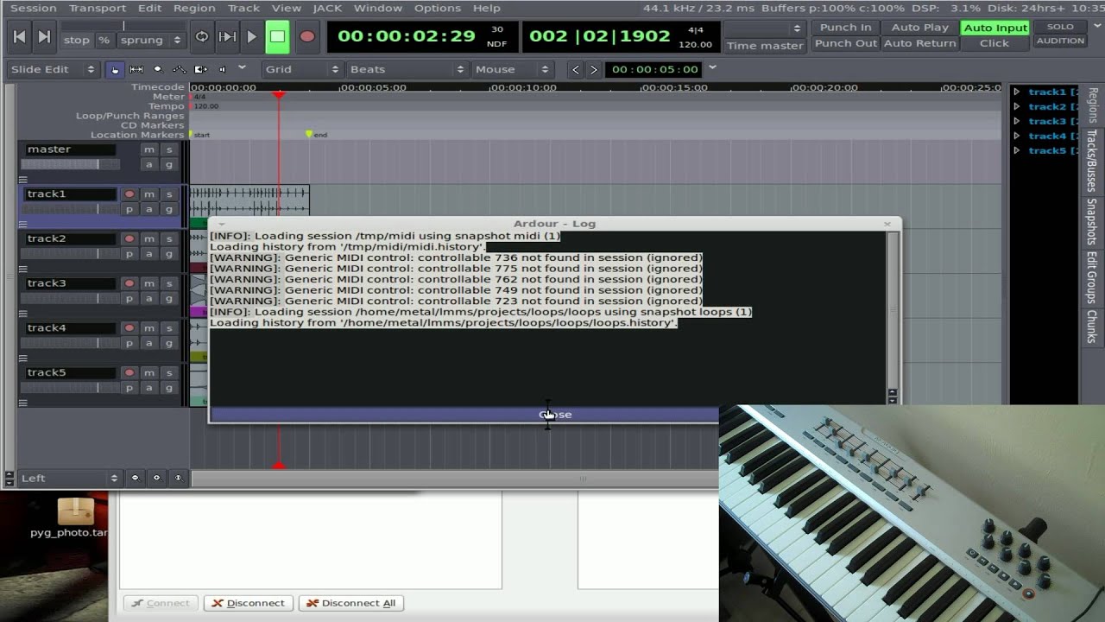1105x622 pixels.
Task: Record-arm track2
Action: [129, 239]
